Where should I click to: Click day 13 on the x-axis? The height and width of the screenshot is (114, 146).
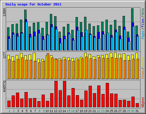click(x=60, y=111)
